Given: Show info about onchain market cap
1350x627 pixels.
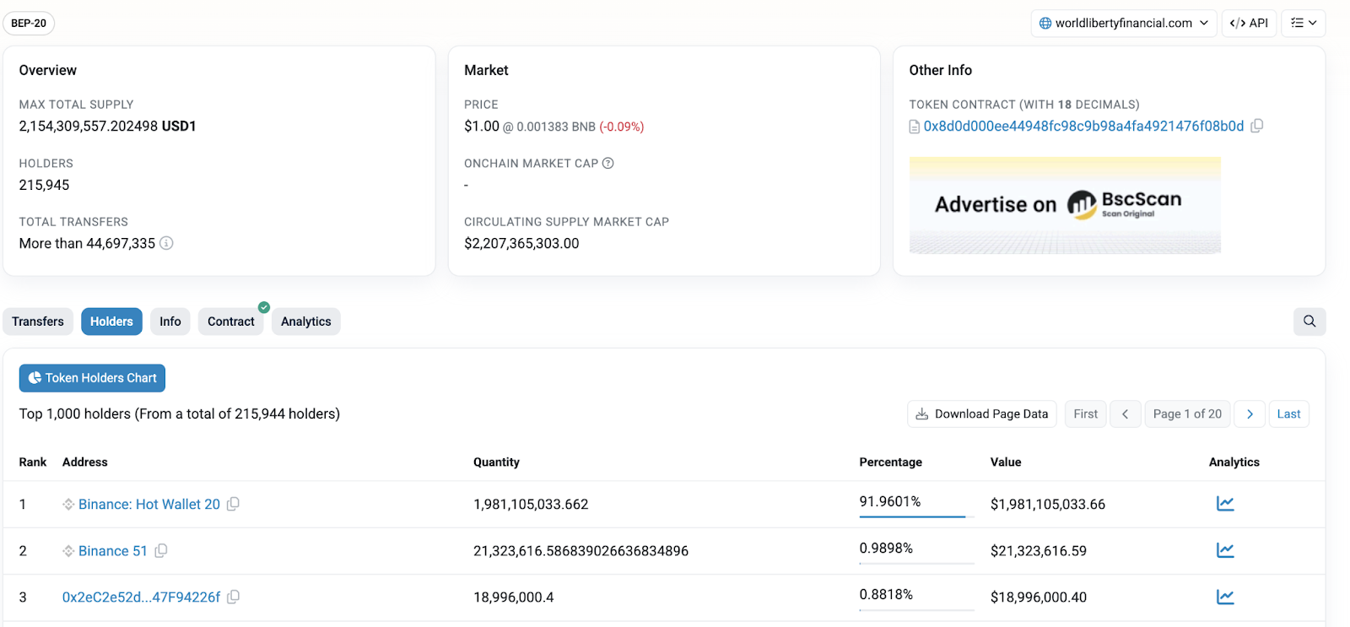Looking at the screenshot, I should (607, 163).
